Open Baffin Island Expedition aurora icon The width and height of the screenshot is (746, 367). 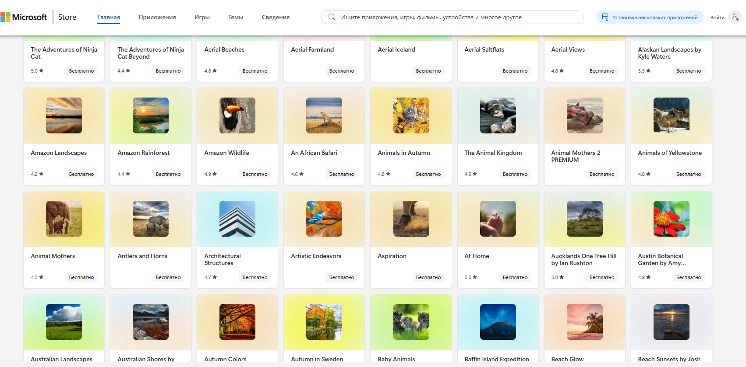pyautogui.click(x=498, y=322)
